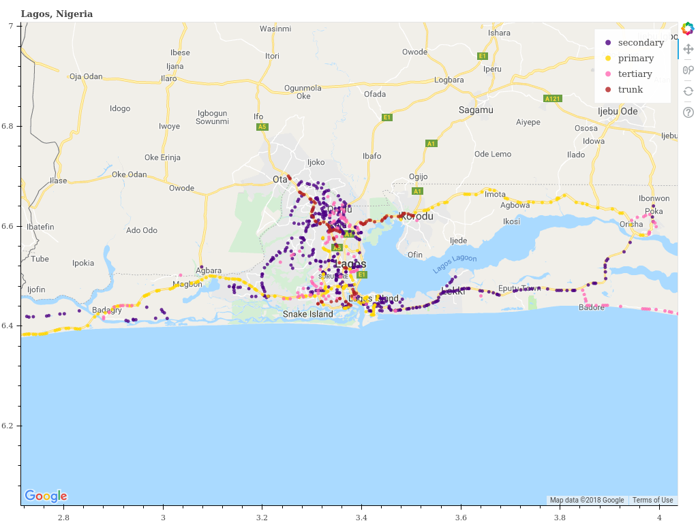Click the Ode Lemo label
The image size is (698, 523).
pos(493,154)
